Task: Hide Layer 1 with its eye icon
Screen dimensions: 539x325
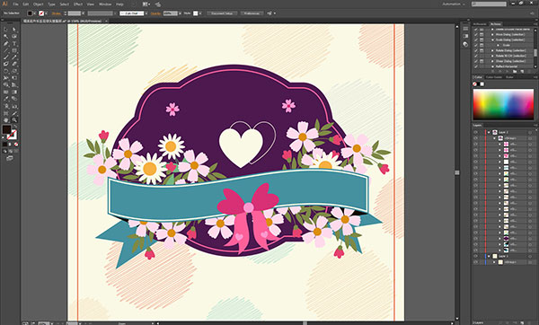Action: [x=476, y=256]
